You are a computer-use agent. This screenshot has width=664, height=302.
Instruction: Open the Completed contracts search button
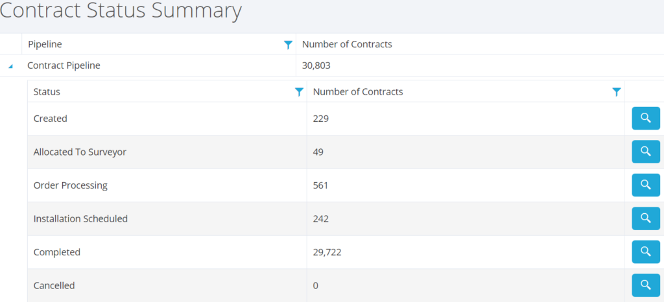(645, 252)
